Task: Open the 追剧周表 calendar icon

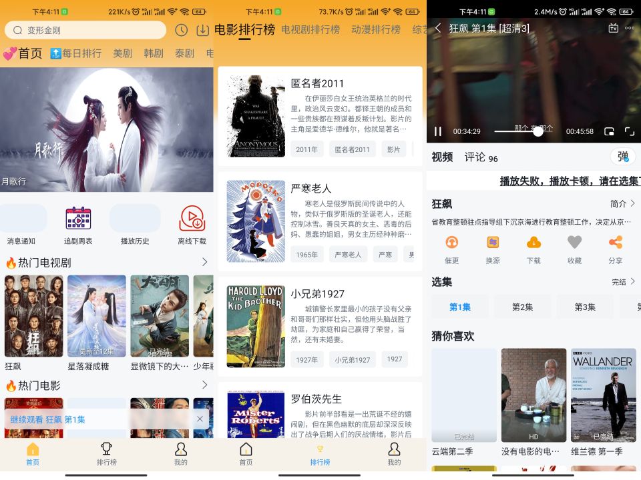Action: pyautogui.click(x=78, y=218)
